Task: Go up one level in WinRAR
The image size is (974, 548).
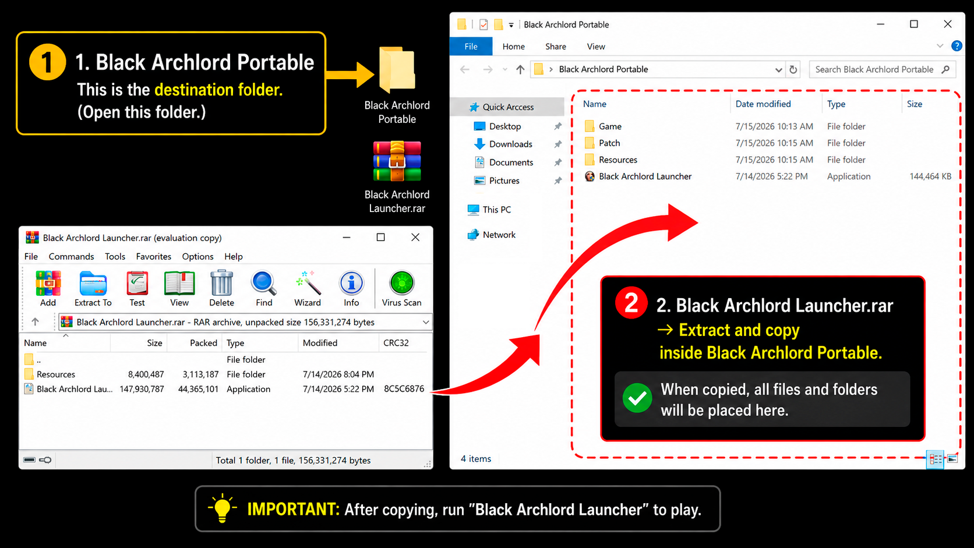Action: coord(35,321)
